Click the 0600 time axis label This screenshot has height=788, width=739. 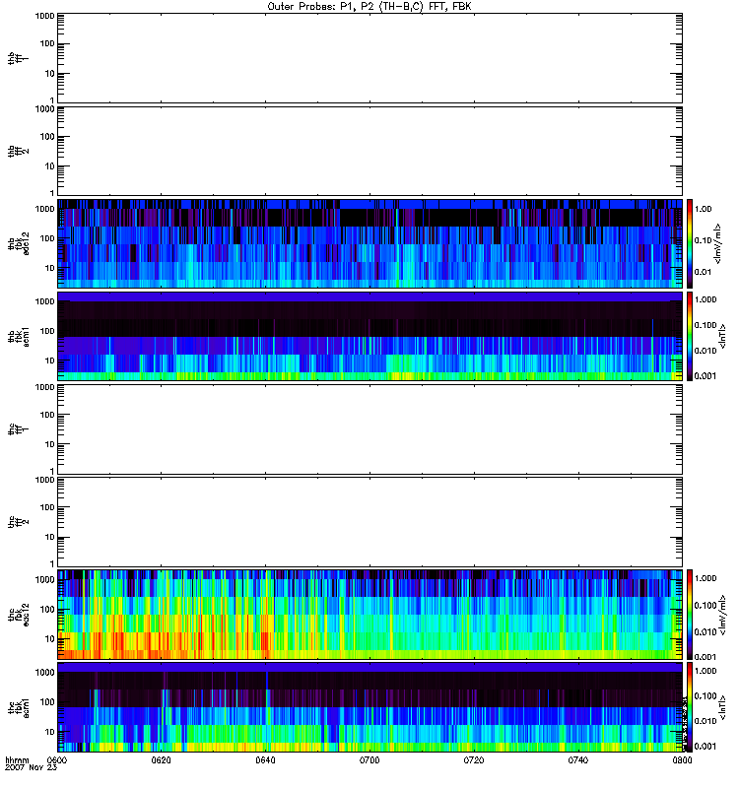[58, 761]
